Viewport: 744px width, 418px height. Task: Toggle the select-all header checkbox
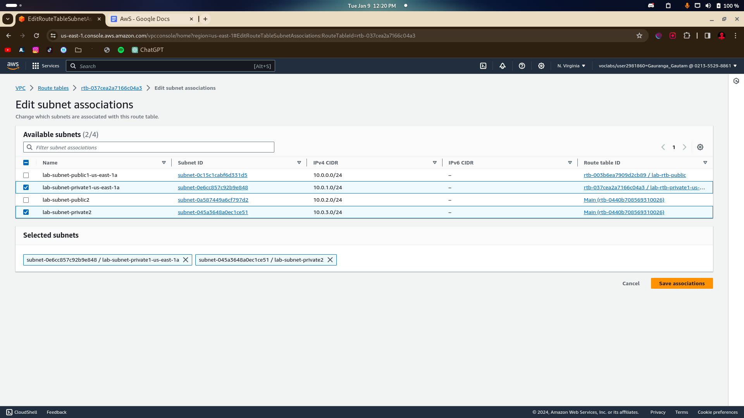click(x=26, y=163)
